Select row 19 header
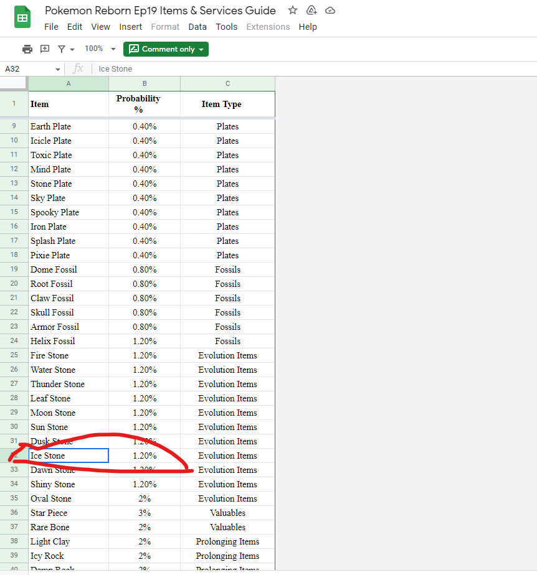The height and width of the screenshot is (575, 537). (x=14, y=269)
